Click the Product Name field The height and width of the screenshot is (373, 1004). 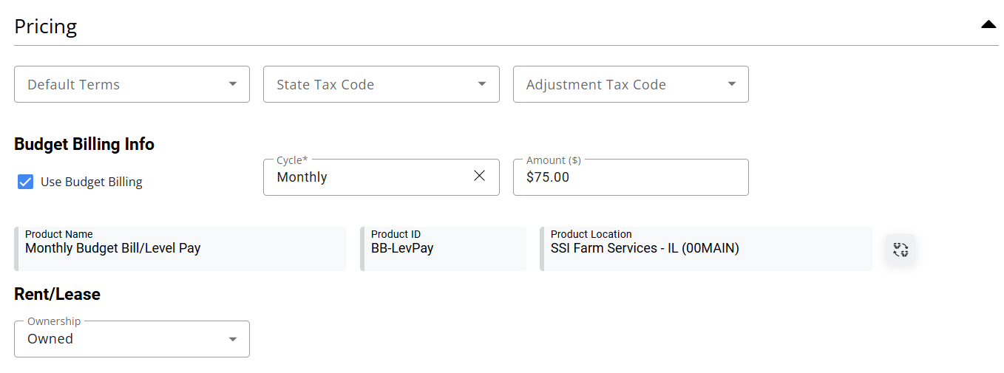180,249
